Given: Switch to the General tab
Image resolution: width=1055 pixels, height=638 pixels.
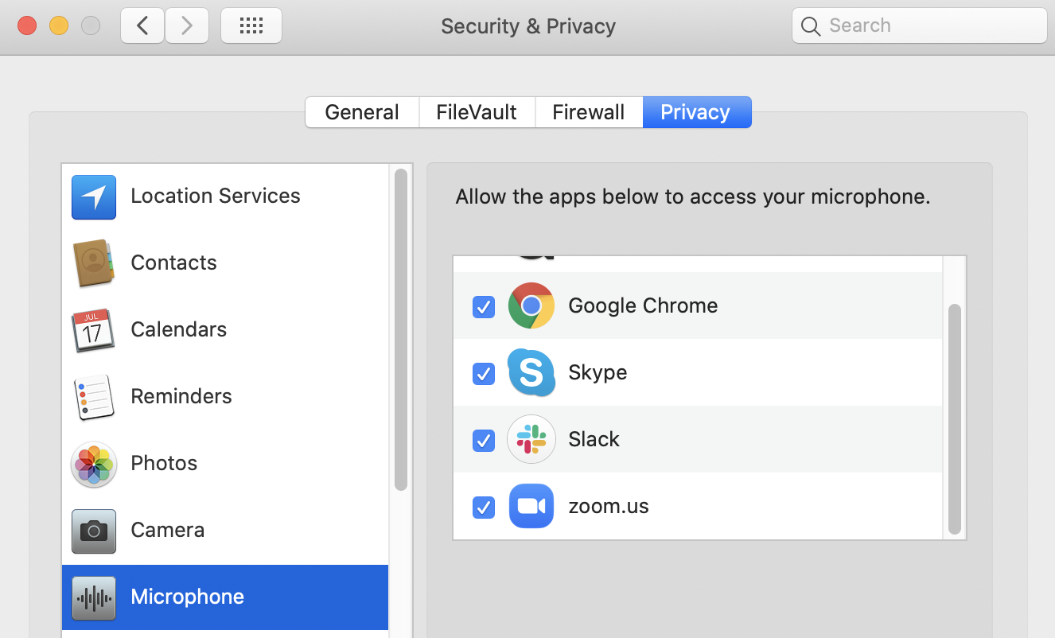Looking at the screenshot, I should (x=362, y=112).
